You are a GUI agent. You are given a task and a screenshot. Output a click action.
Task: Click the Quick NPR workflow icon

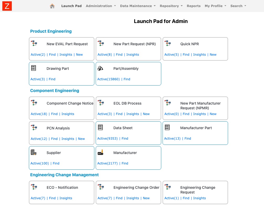[x=168, y=43]
